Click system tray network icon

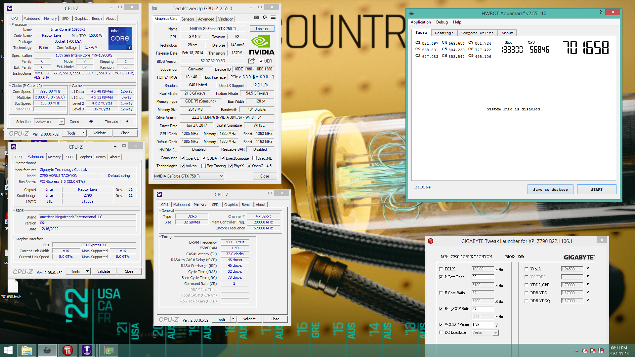click(x=601, y=351)
